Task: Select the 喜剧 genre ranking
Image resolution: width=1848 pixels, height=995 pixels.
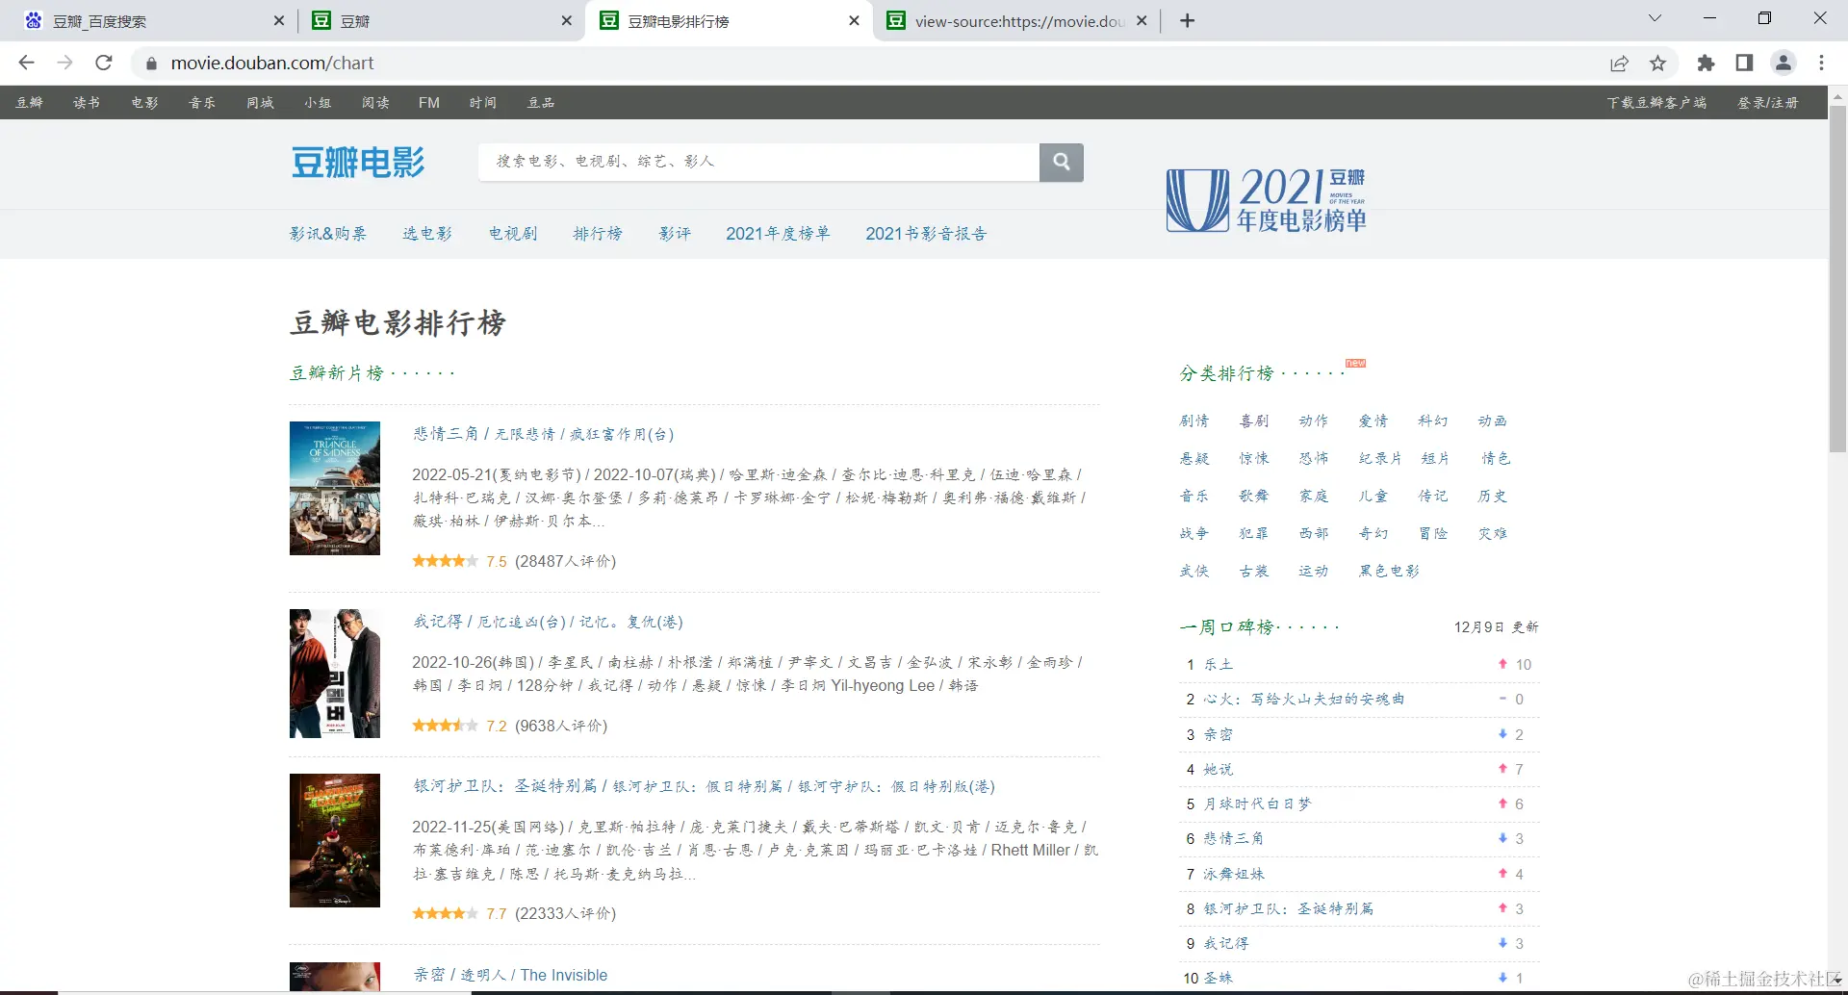Action: pos(1254,421)
